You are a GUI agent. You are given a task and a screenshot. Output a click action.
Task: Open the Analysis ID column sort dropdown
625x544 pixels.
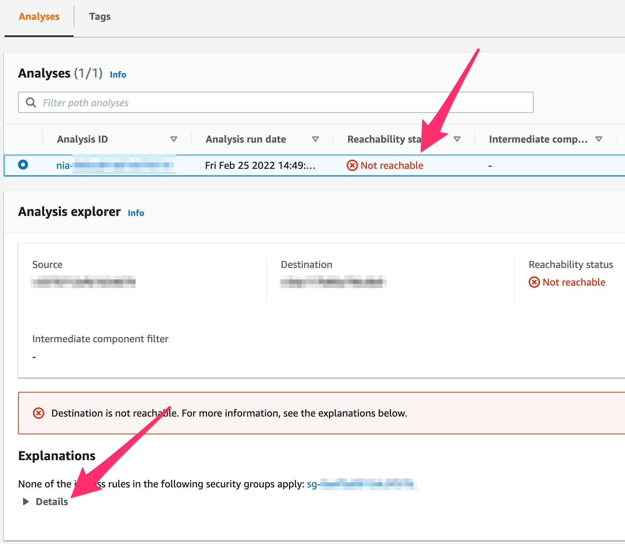pos(174,139)
